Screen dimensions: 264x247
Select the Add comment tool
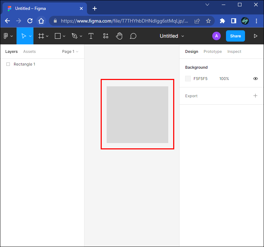(x=133, y=36)
